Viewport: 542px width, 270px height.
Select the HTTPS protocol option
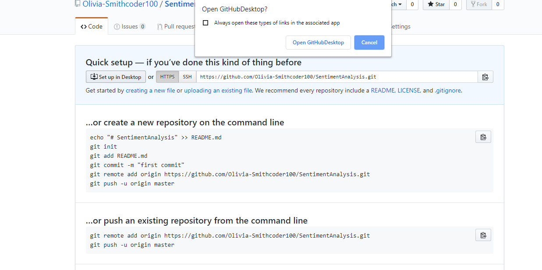167,76
